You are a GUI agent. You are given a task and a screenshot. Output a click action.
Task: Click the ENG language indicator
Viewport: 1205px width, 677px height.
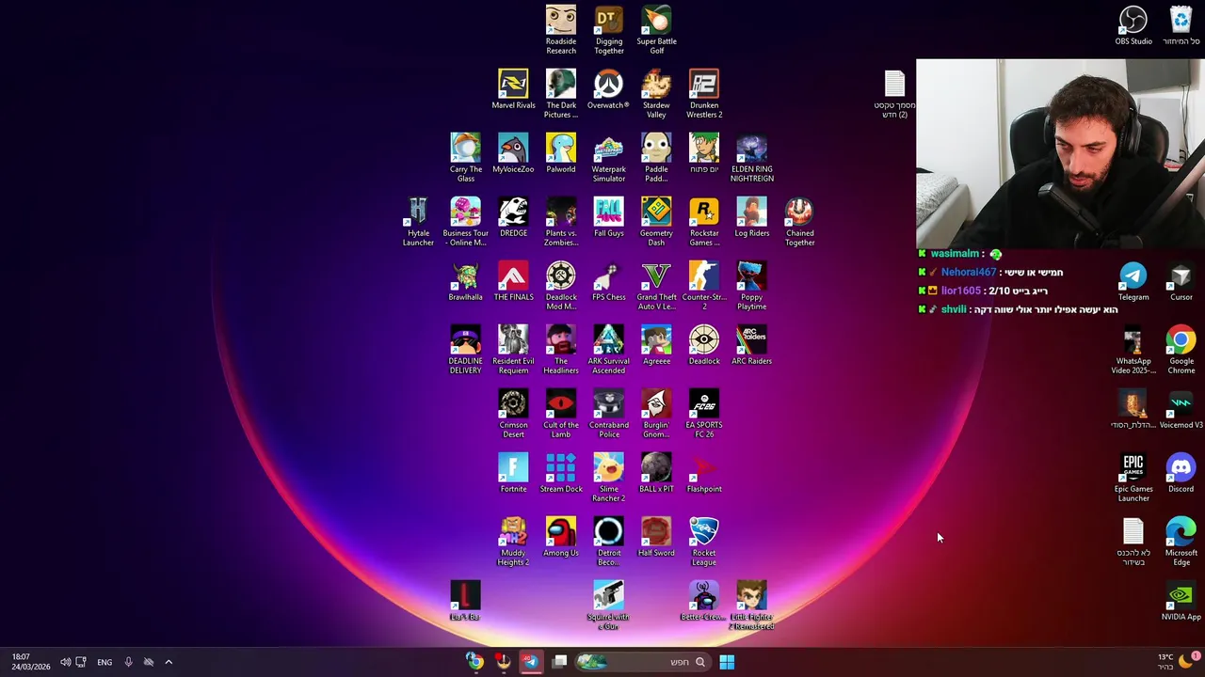(x=104, y=662)
